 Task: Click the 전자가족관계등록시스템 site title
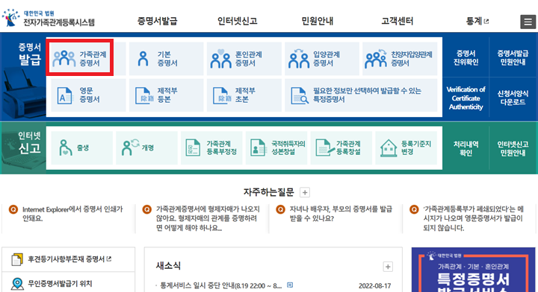(59, 22)
